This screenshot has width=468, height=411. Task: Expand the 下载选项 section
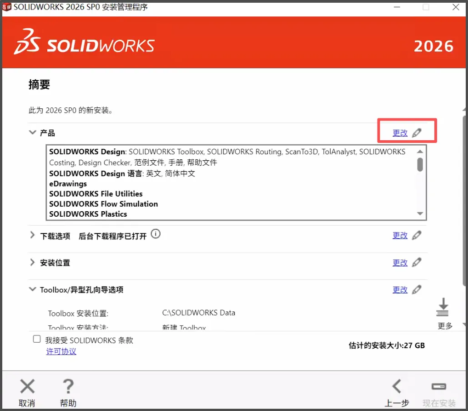(x=32, y=235)
